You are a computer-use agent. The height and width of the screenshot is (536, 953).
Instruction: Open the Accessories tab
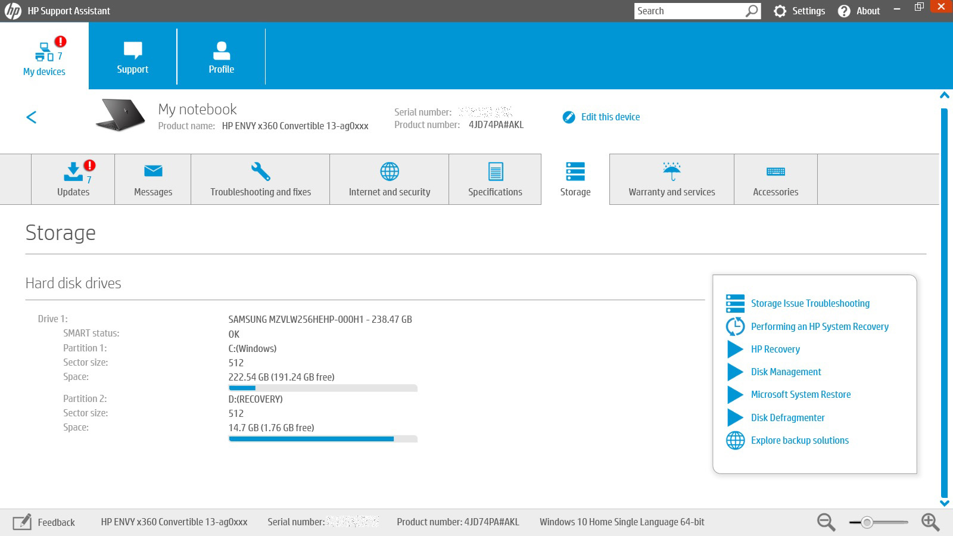coord(776,179)
